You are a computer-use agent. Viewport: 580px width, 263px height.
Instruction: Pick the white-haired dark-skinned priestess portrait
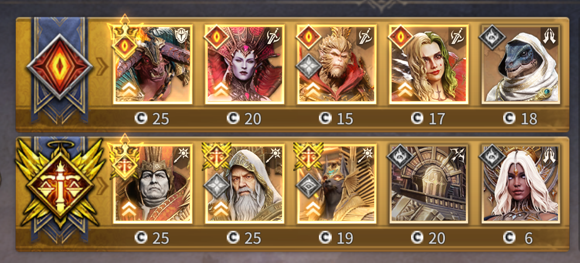521,184
